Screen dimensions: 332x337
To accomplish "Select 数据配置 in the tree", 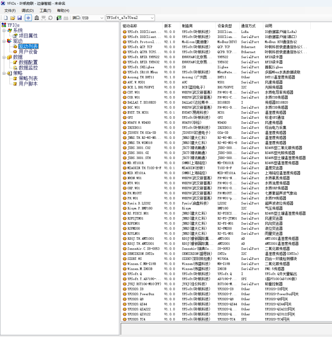I will (x=28, y=62).
